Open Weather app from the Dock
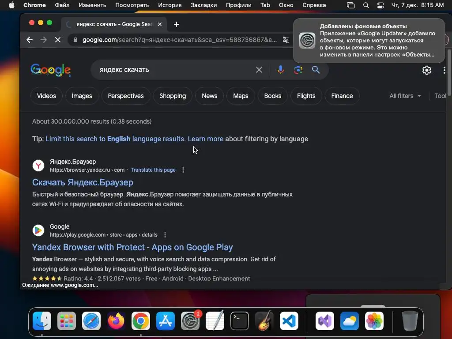 (x=350, y=321)
